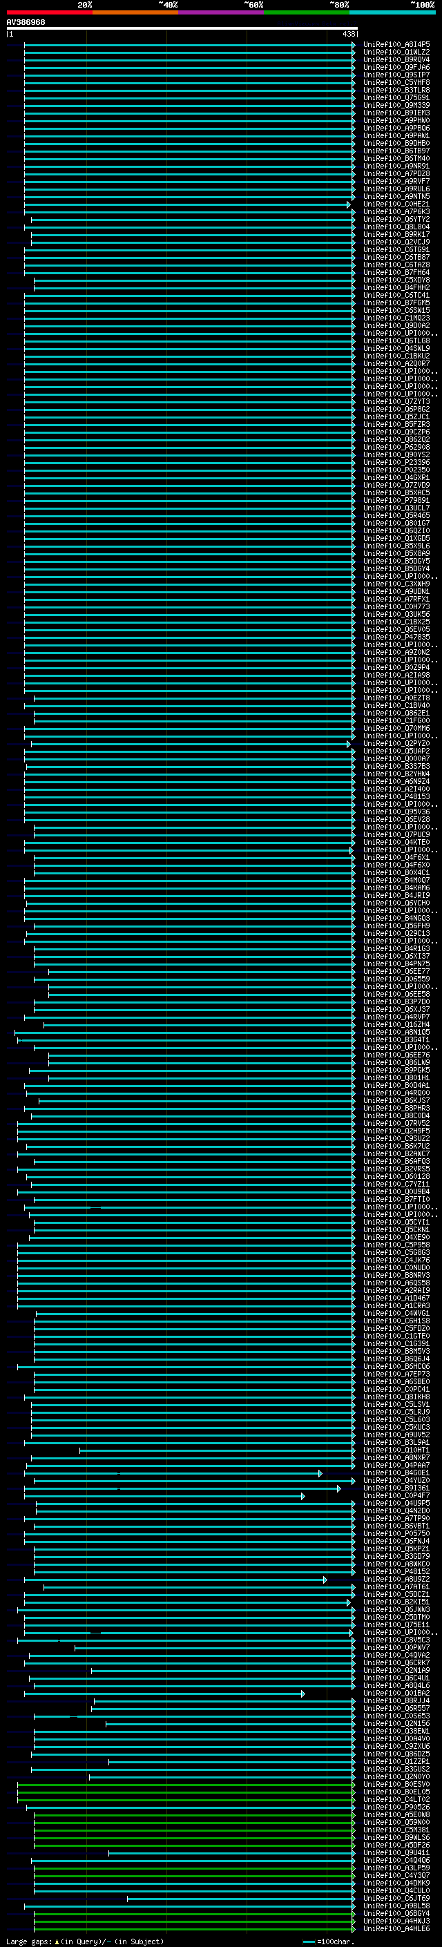Select the UniRef100_Q6TLG8 hit
The height and width of the screenshot is (1947, 442).
click(x=396, y=341)
